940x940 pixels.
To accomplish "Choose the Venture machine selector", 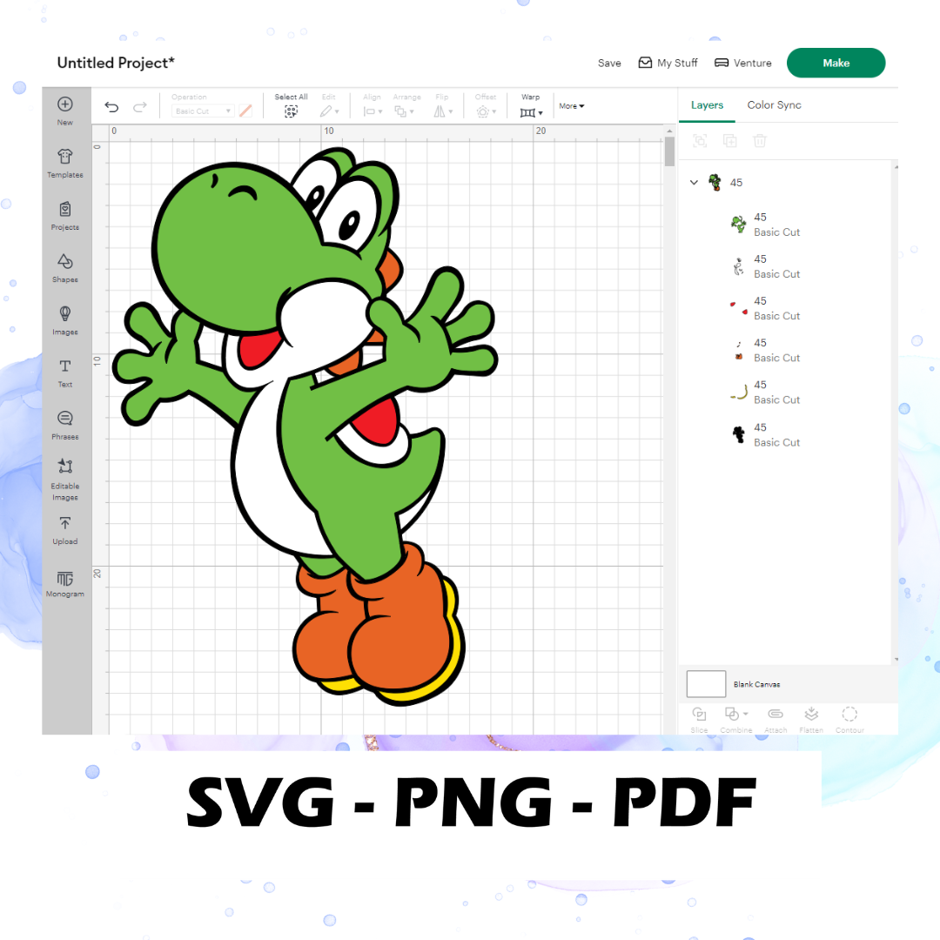I will point(742,63).
